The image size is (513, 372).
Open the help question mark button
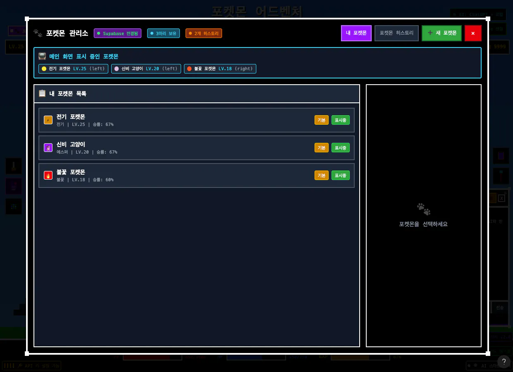(x=504, y=362)
